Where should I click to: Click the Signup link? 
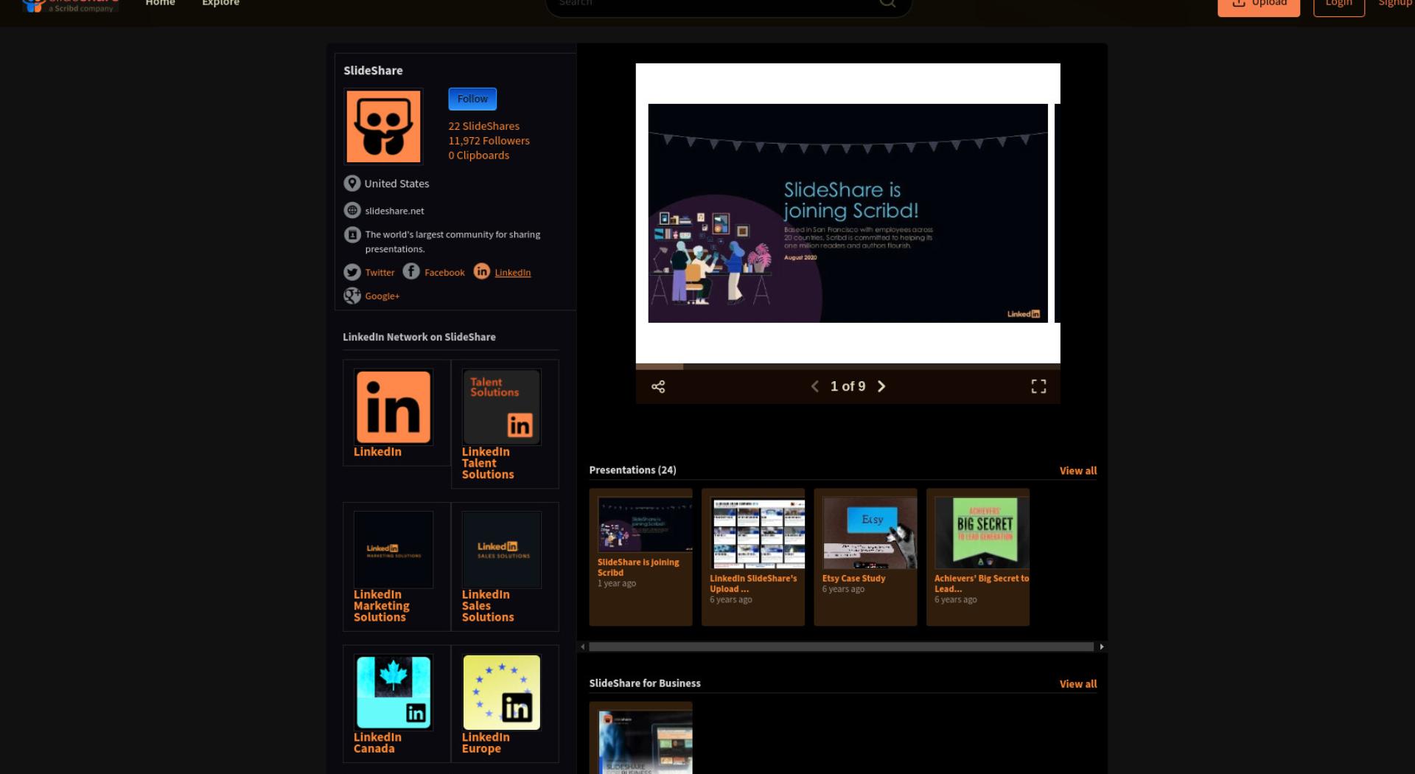(x=1395, y=3)
